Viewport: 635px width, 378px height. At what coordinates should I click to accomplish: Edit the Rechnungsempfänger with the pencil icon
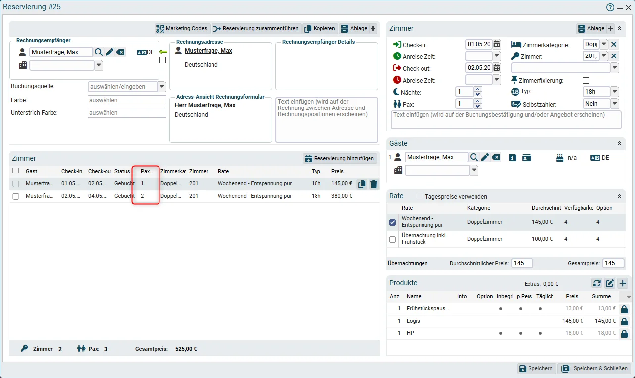109,52
